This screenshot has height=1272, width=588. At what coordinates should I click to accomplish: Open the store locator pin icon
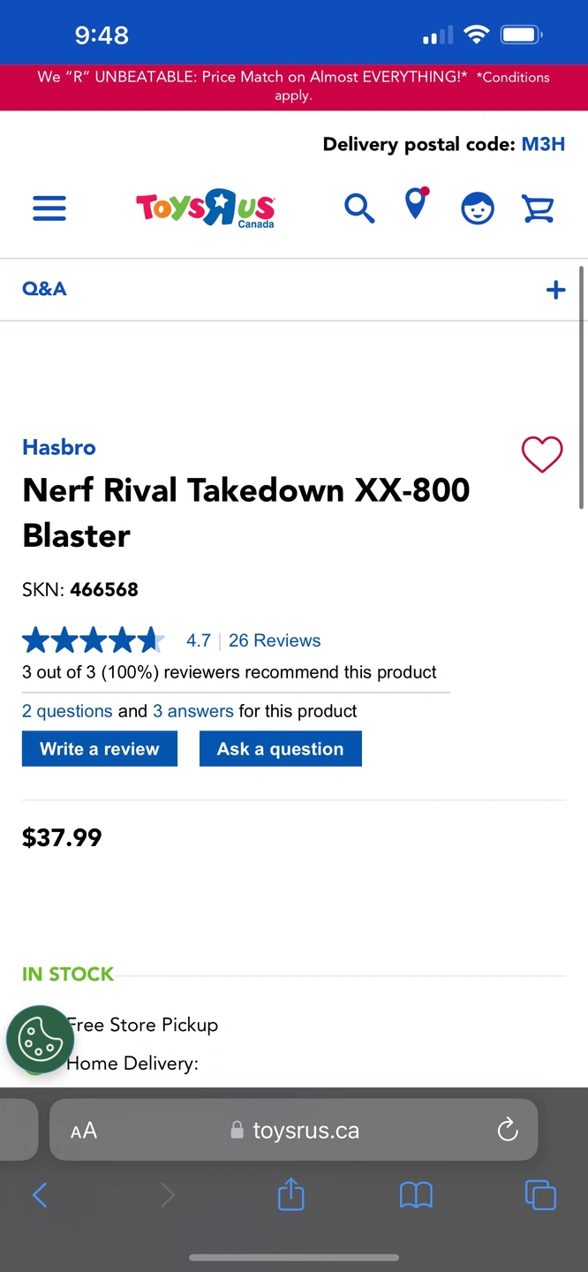(x=416, y=204)
